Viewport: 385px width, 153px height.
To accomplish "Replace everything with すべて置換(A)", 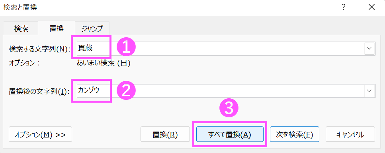I will point(230,134).
